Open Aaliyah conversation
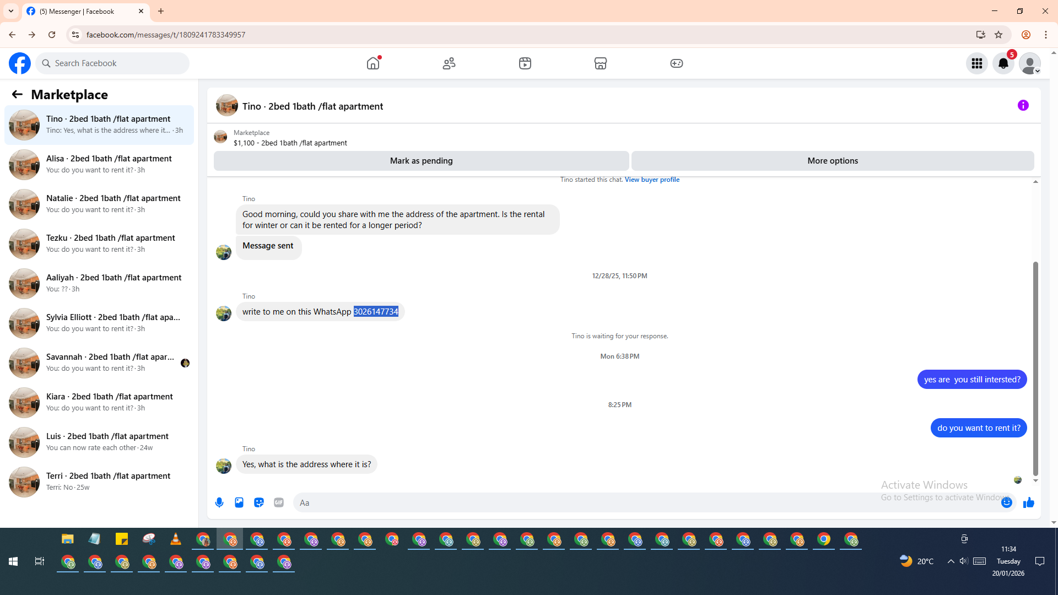1058x595 pixels. pyautogui.click(x=99, y=284)
